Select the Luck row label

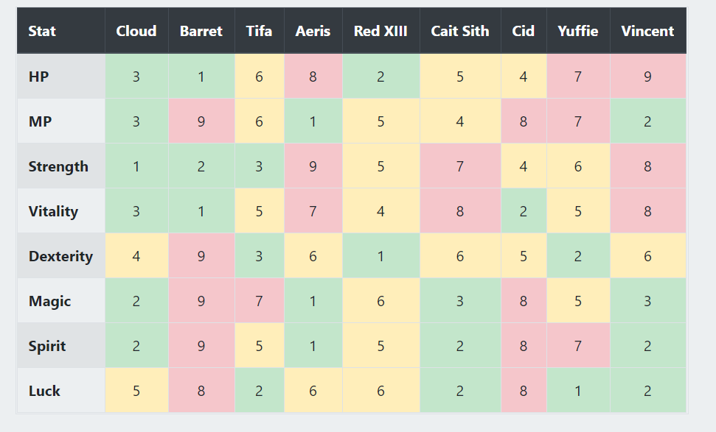44,391
